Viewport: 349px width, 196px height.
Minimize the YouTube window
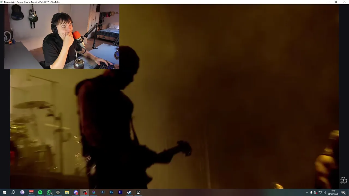click(x=328, y=2)
